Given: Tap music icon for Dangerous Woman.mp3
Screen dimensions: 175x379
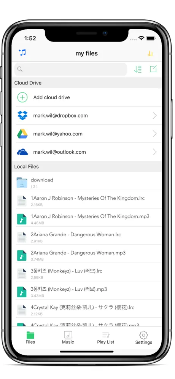Looking at the screenshot, I should pyautogui.click(x=22, y=255).
